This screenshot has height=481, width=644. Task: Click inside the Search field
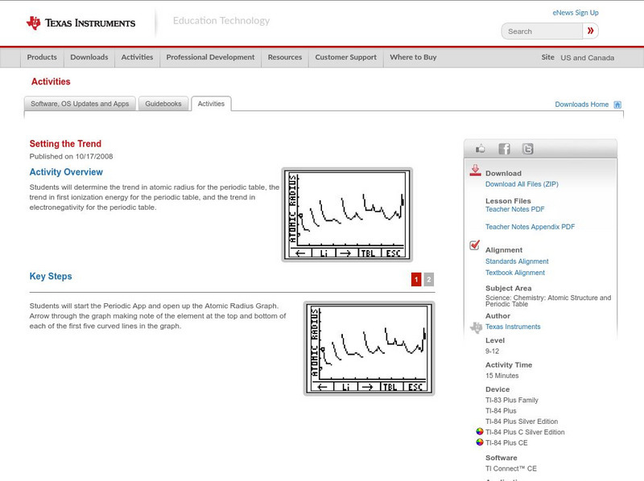coord(542,31)
